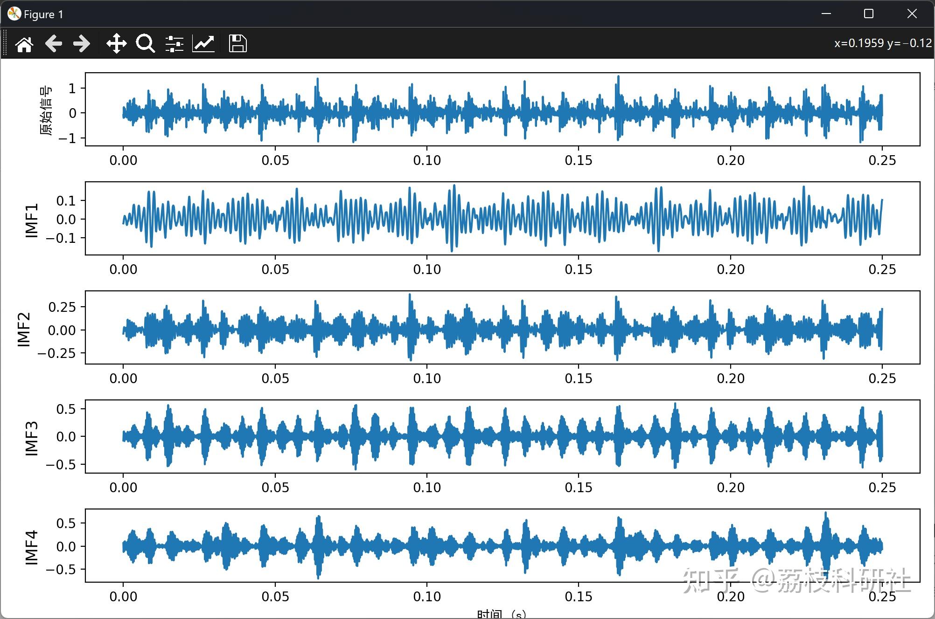This screenshot has width=935, height=619.
Task: Minimize the Figure 1 window
Action: (x=826, y=14)
